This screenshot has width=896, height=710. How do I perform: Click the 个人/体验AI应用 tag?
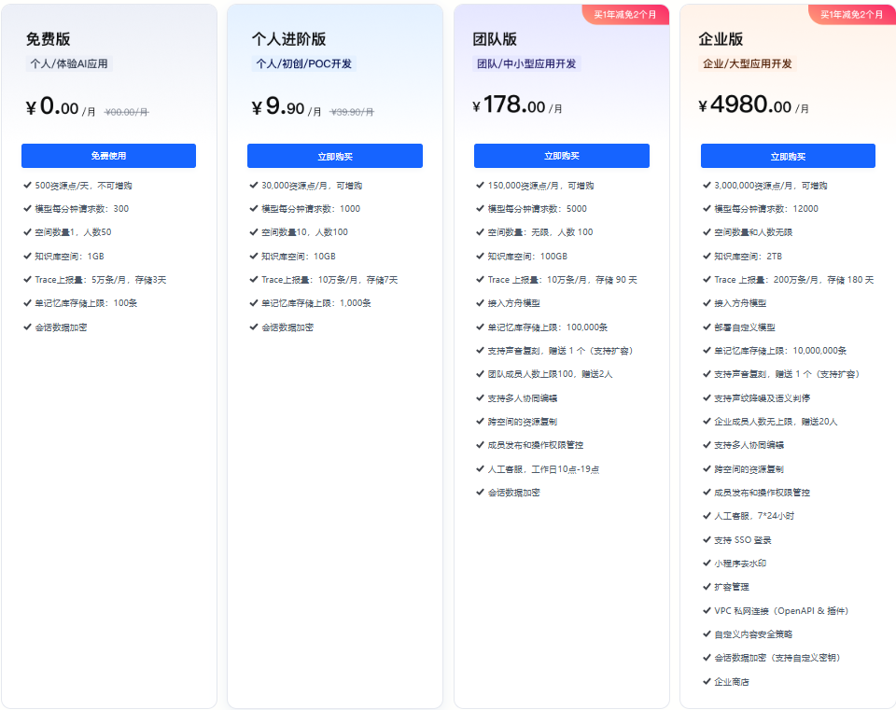click(69, 63)
